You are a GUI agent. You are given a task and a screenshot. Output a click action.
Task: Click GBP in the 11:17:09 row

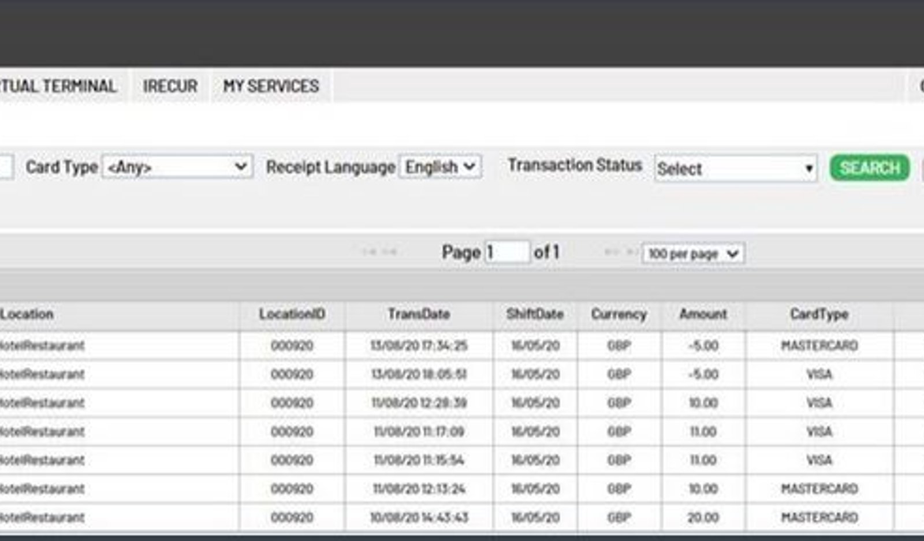click(619, 431)
